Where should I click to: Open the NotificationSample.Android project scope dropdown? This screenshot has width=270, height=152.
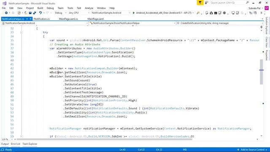pos(45,23)
